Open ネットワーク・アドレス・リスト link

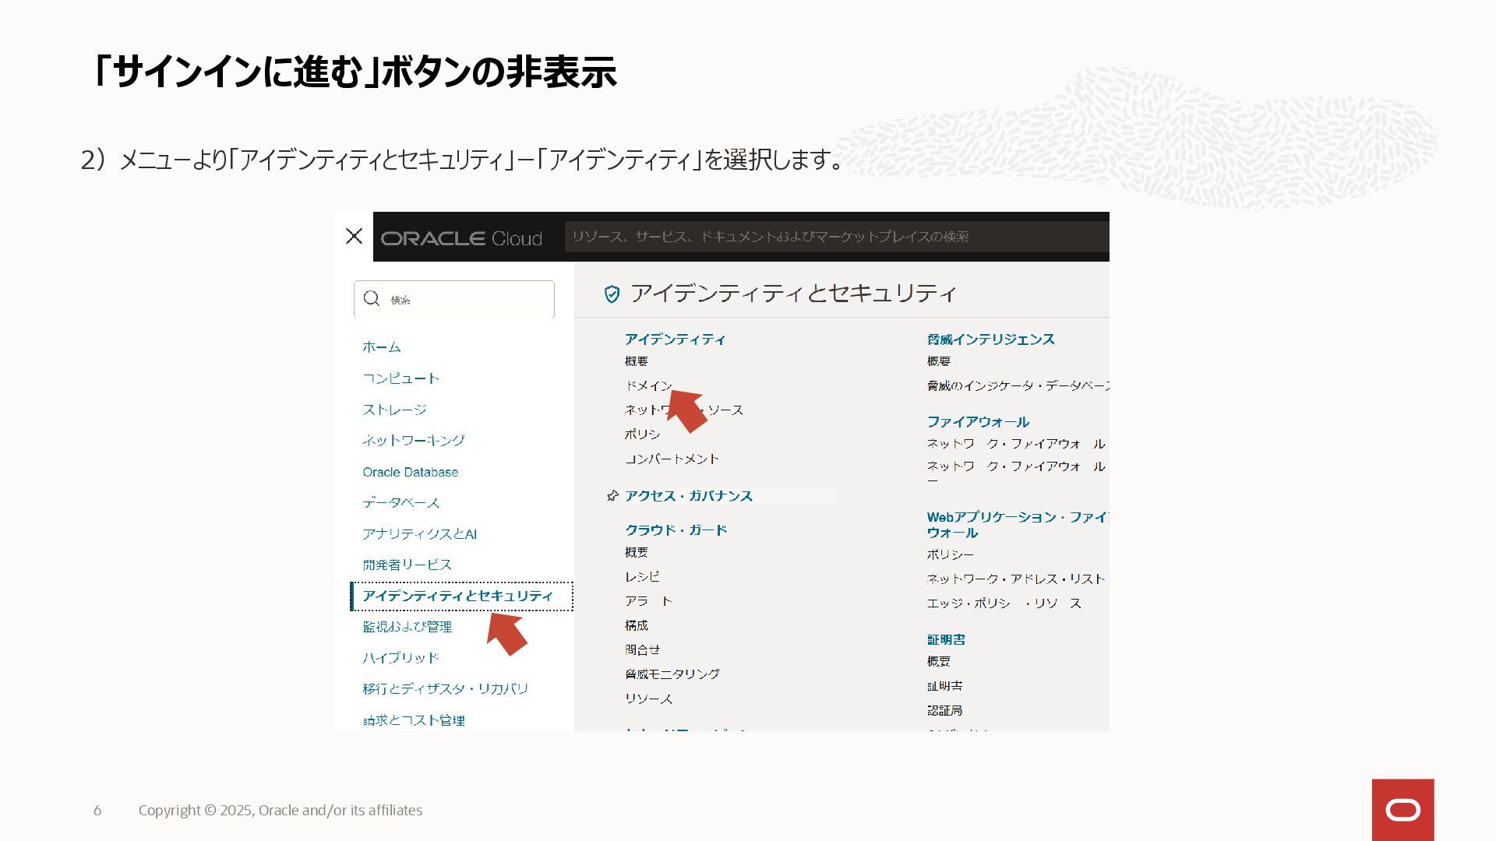click(1016, 579)
